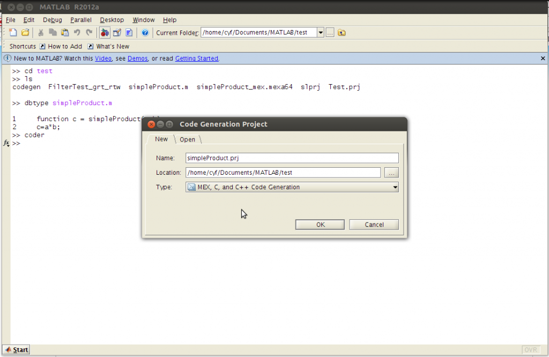The height and width of the screenshot is (357, 549).
Task: Open the Debug menu
Action: pyautogui.click(x=52, y=20)
